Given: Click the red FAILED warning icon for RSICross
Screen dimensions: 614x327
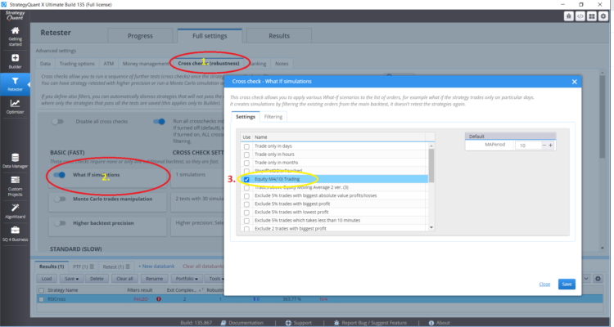Looking at the screenshot, I should [159, 299].
